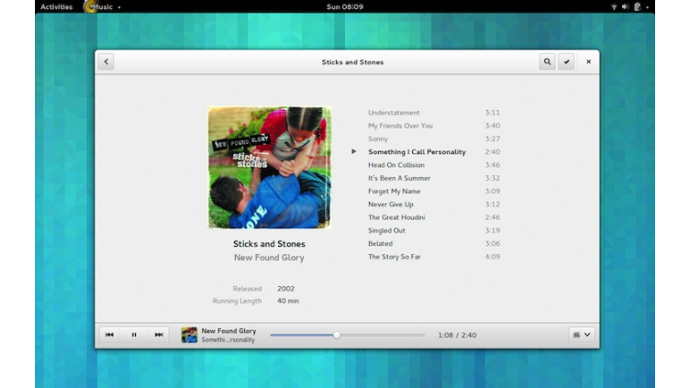Open the clock calendar showing Sun 08:09
The width and height of the screenshot is (690, 388).
(345, 6)
